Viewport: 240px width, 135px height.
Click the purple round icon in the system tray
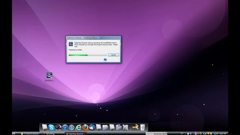coord(196,133)
